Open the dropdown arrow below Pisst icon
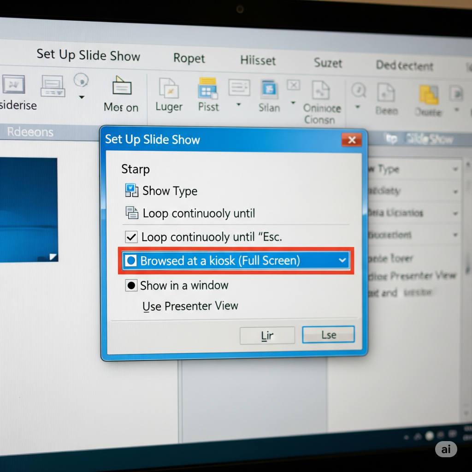The height and width of the screenshot is (472, 472). pyautogui.click(x=238, y=105)
